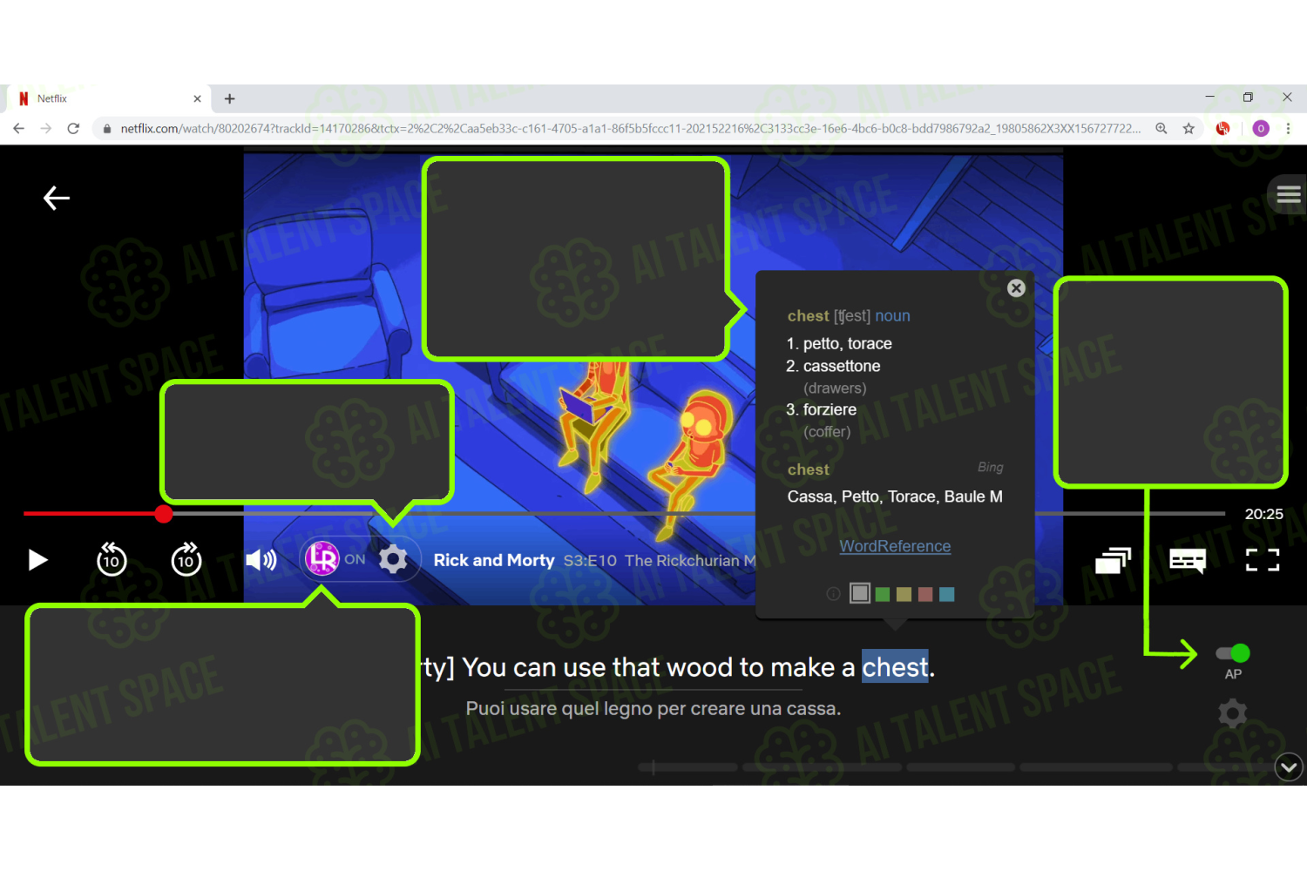
Task: Click the "Rick and Morty" show title
Action: click(x=494, y=560)
